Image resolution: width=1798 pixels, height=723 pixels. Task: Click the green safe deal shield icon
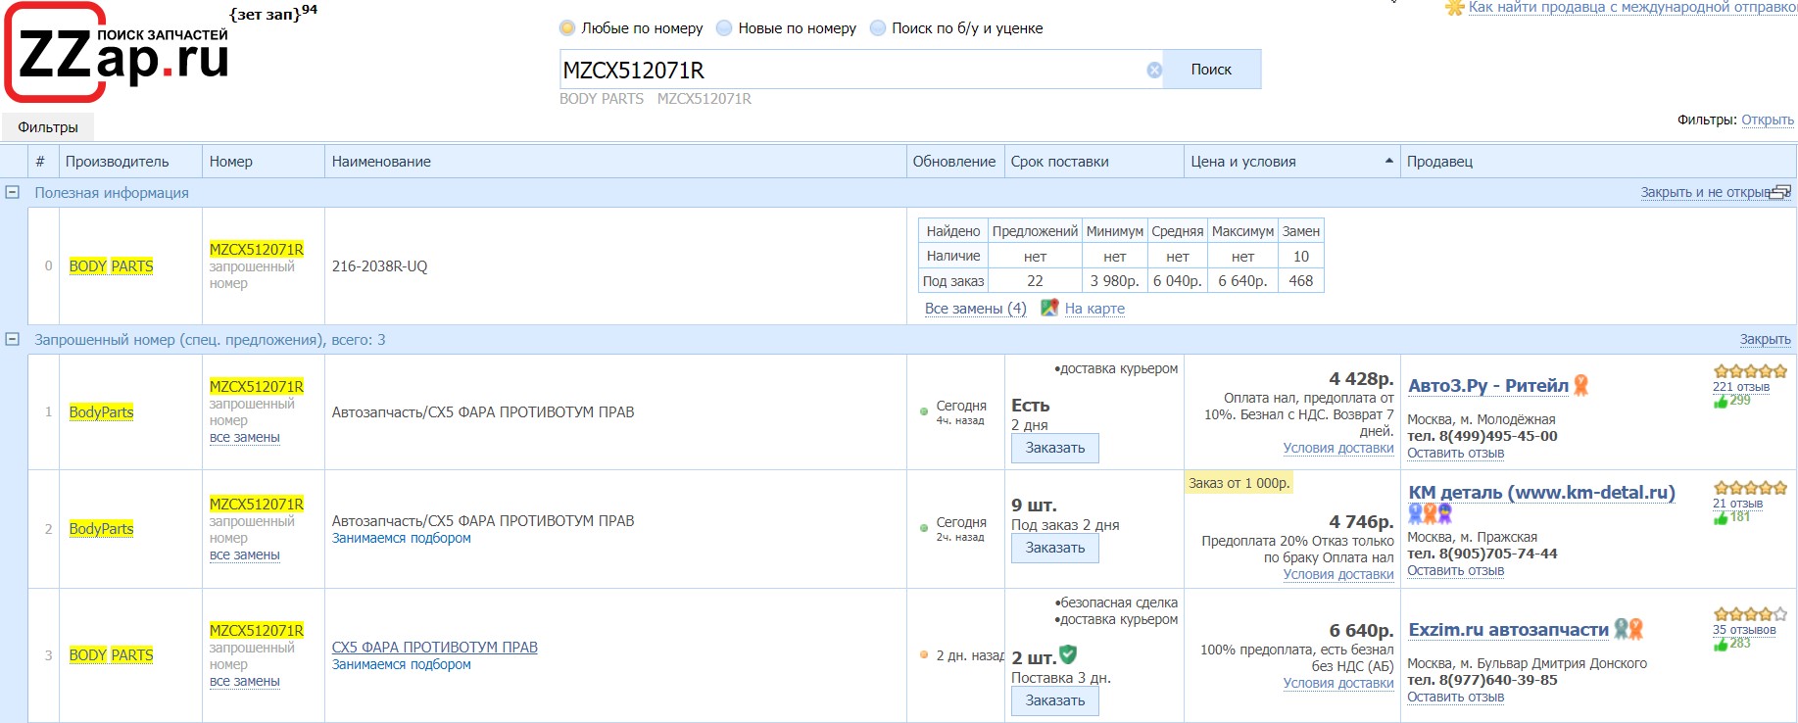pyautogui.click(x=1068, y=654)
